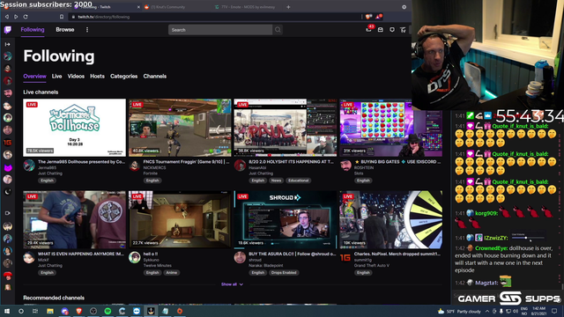This screenshot has width=564, height=317.
Task: Click Naraka: Bladepoint category link
Action: 266,265
